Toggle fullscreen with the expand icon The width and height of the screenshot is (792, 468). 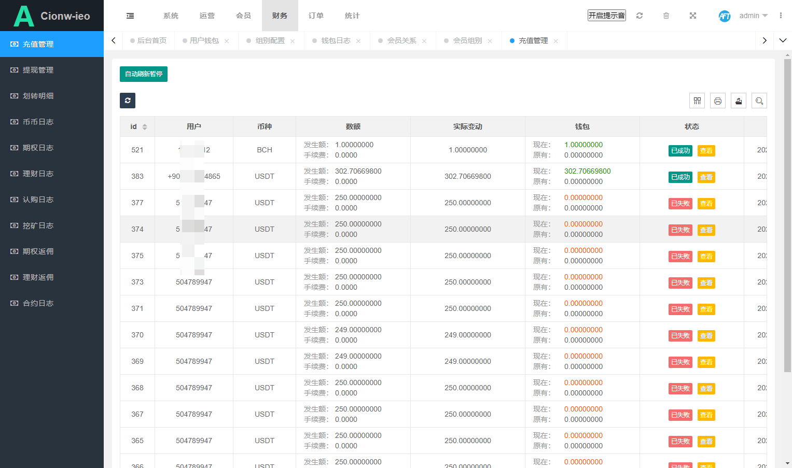tap(693, 16)
